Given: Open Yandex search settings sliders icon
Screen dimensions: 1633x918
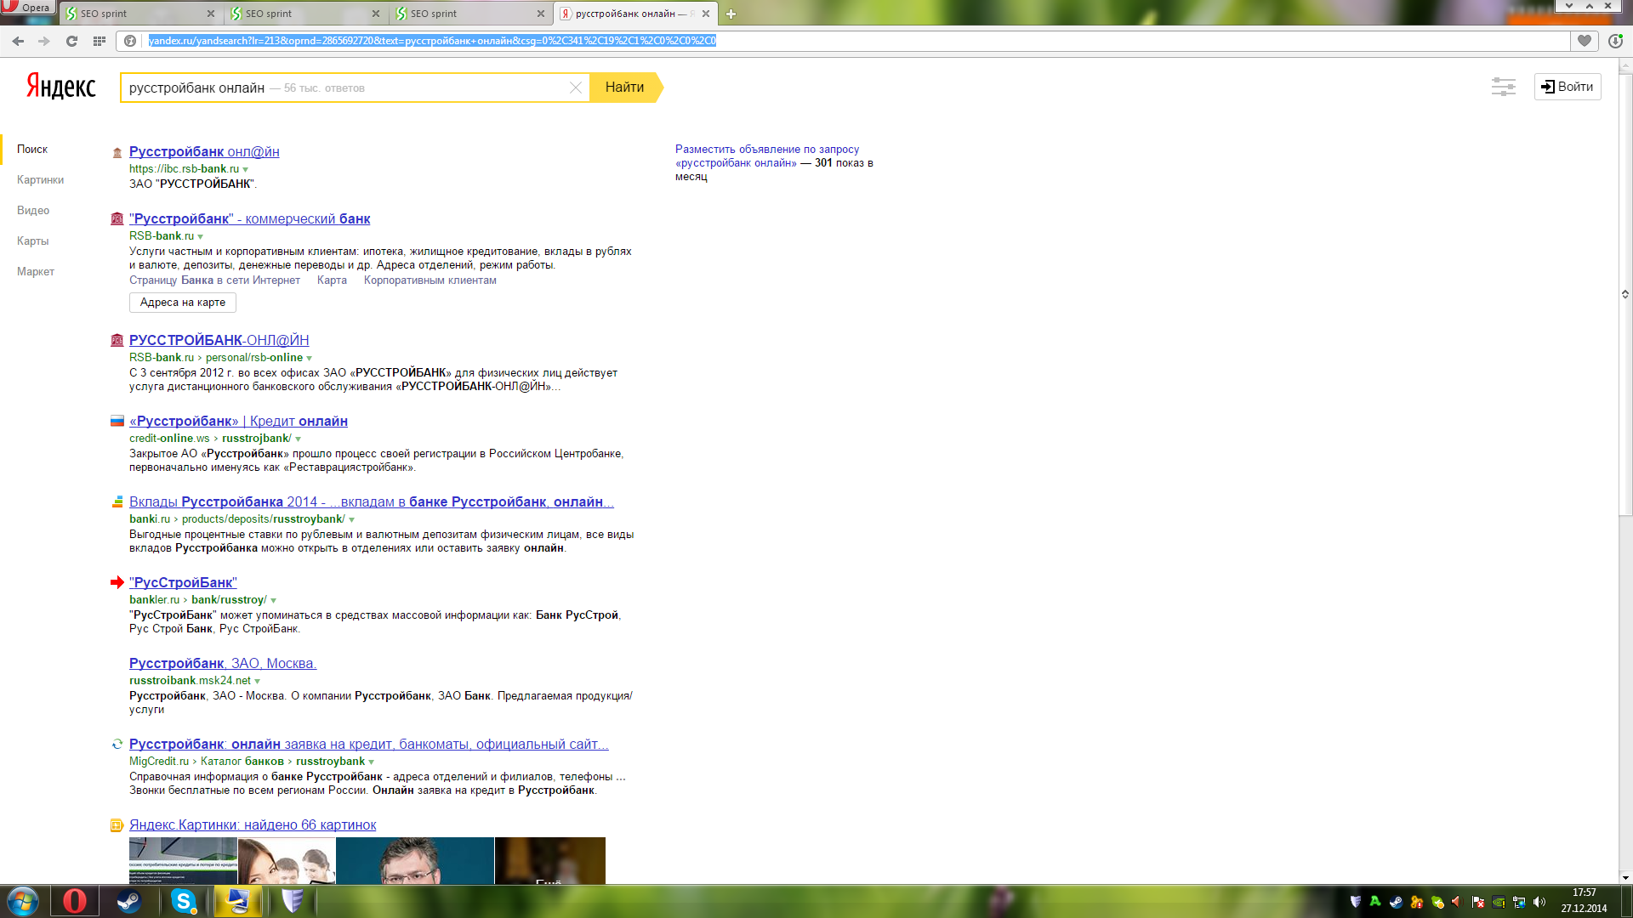Looking at the screenshot, I should 1503,87.
